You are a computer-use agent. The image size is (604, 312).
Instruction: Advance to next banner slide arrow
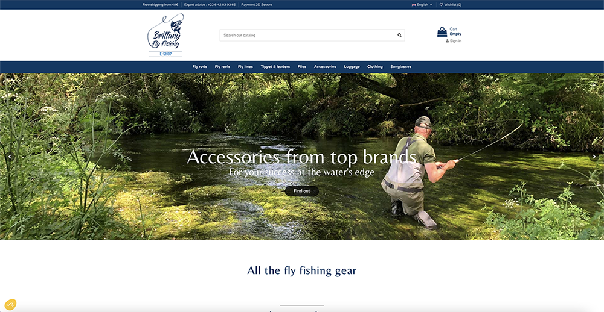594,157
